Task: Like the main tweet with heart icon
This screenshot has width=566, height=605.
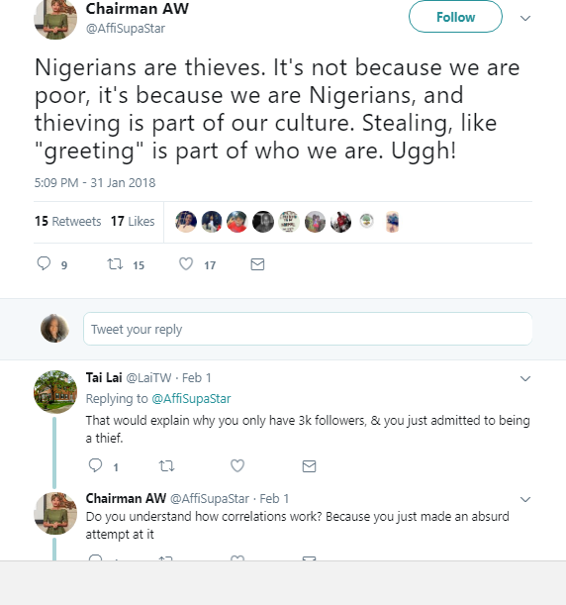Action: [x=186, y=264]
